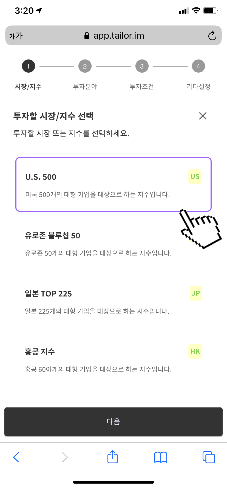The height and width of the screenshot is (491, 227).
Task: Select the 유로존 블루칩 50 option
Action: tap(113, 243)
